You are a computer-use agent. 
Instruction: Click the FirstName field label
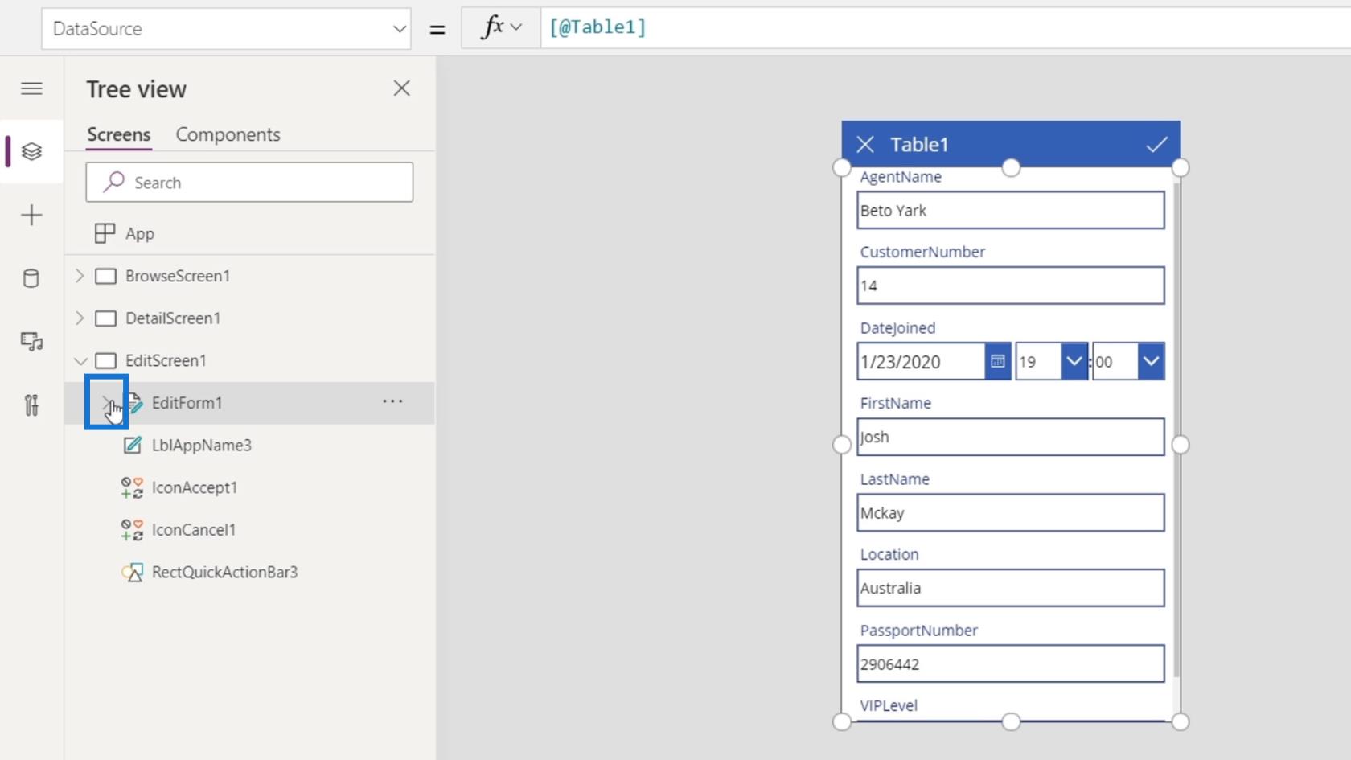tap(895, 403)
